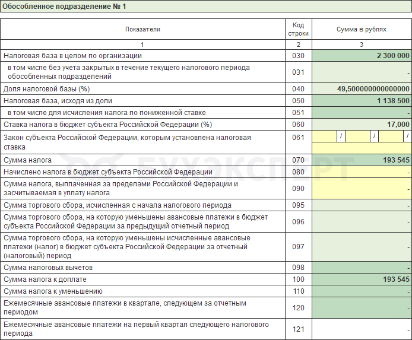Click the amount cell for line 096
This screenshot has height=340, width=412.
point(362,222)
